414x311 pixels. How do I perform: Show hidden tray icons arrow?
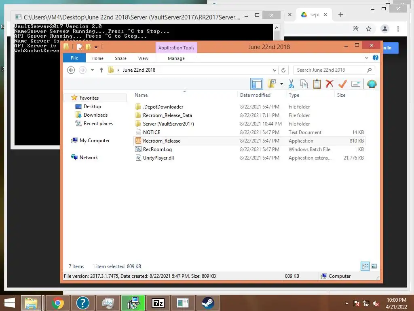click(x=346, y=303)
